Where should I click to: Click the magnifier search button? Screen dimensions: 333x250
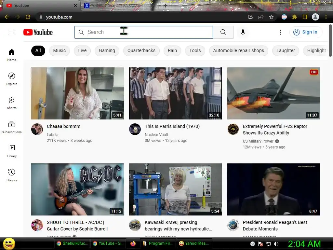click(223, 32)
